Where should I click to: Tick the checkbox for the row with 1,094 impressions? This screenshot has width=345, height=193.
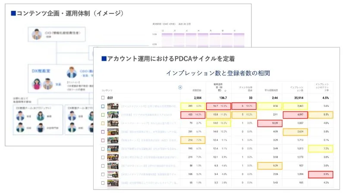point(103,174)
